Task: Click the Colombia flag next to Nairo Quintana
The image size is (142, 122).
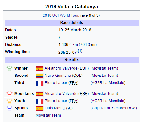Action: point(39,76)
